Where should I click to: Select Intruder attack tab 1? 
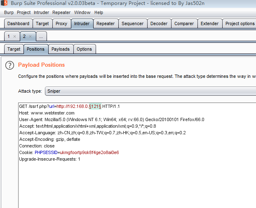click(9, 36)
